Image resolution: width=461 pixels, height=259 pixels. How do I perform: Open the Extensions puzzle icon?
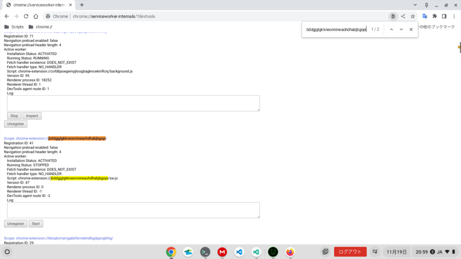pyautogui.click(x=435, y=16)
